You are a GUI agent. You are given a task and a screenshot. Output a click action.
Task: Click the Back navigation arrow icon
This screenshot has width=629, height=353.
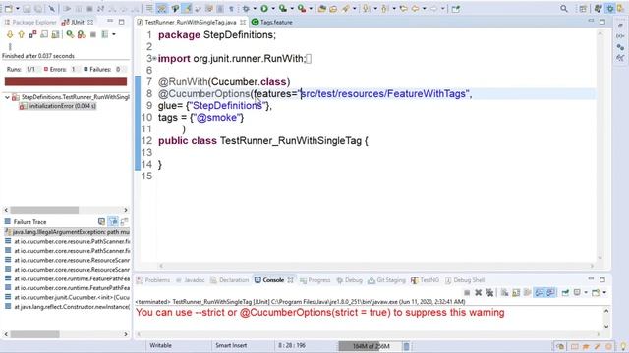point(415,9)
